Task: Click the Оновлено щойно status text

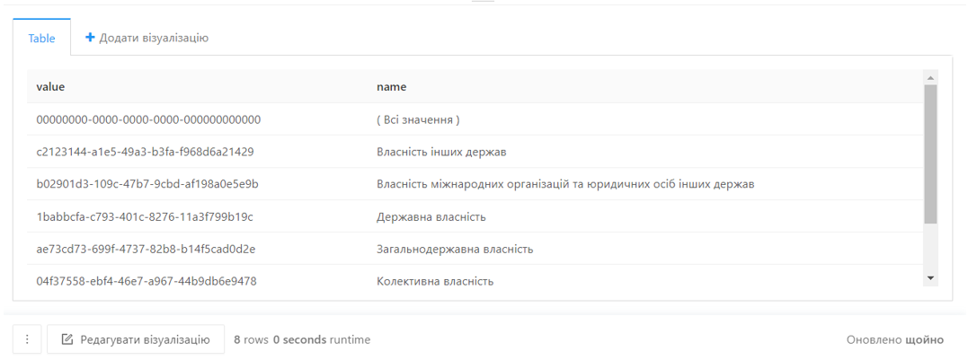Action: coord(895,339)
